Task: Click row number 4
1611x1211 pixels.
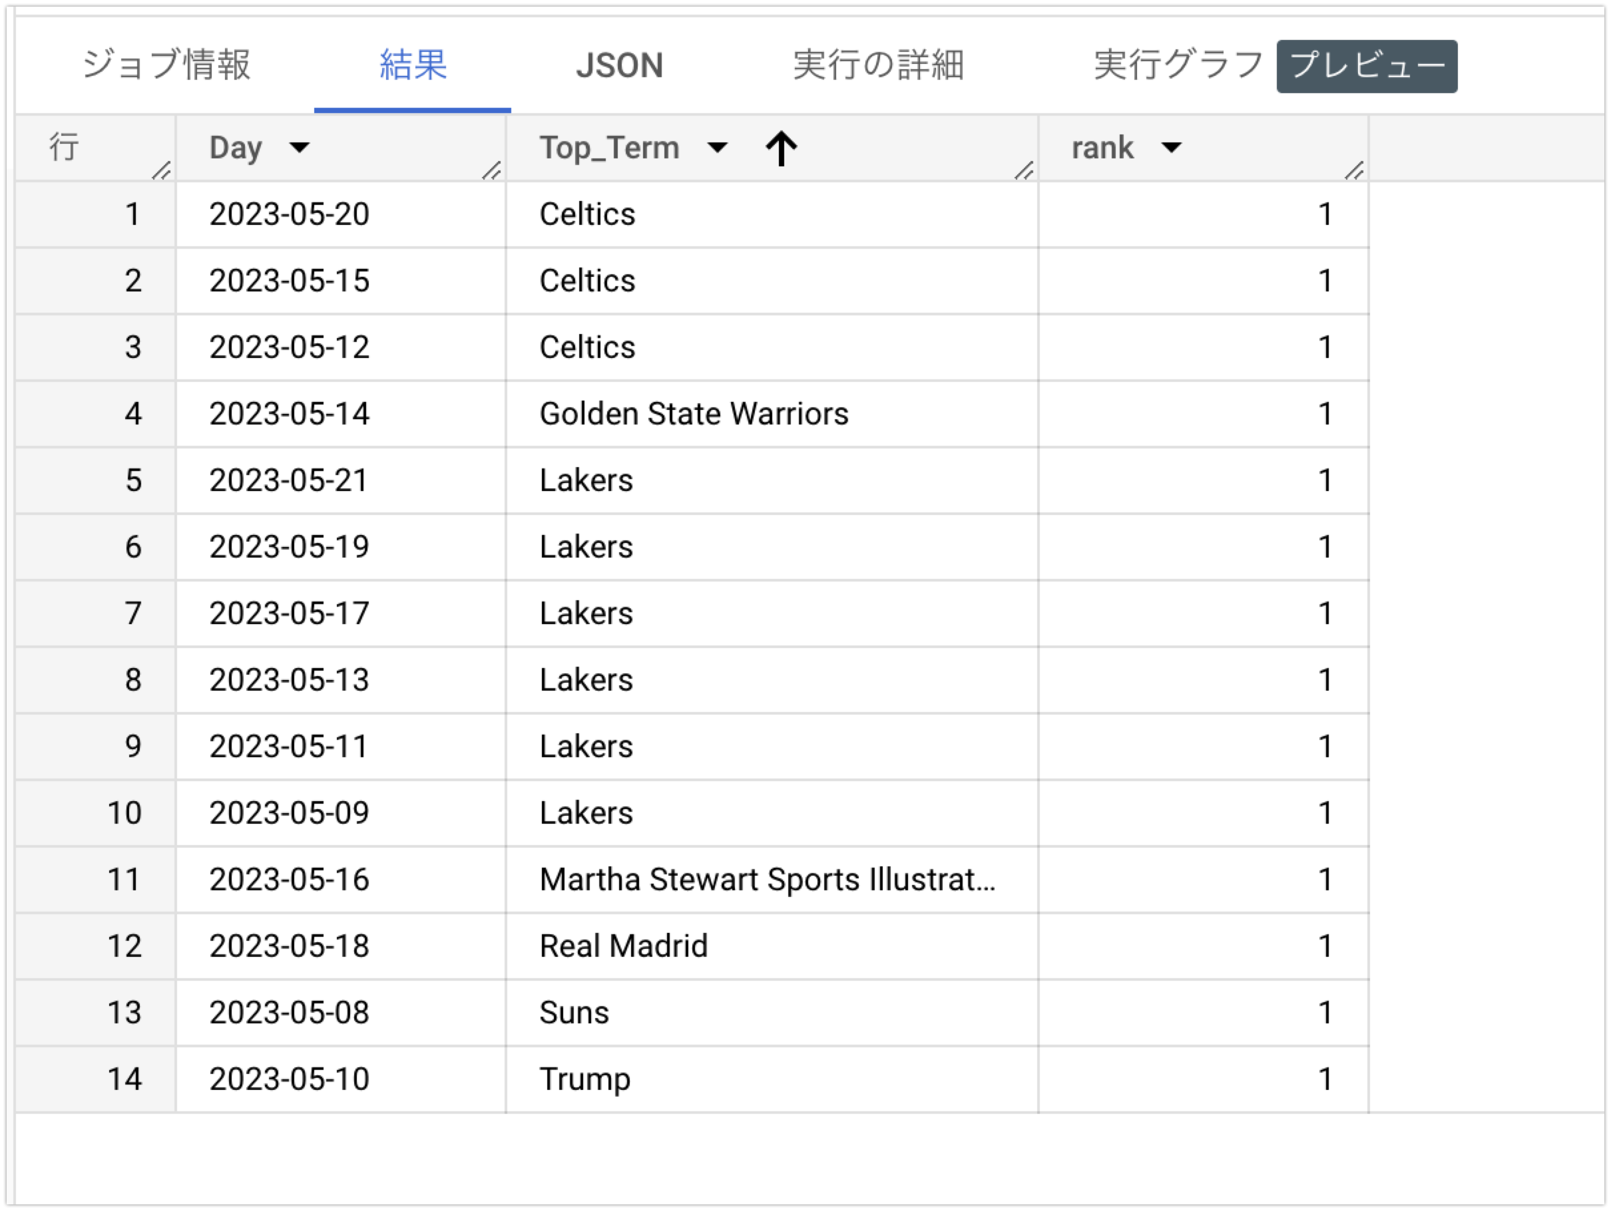Action: [132, 413]
